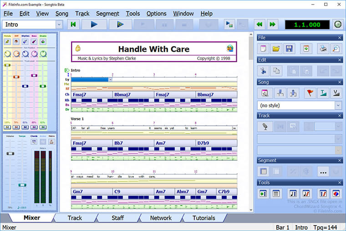Image resolution: width=346 pixels, height=231 pixels.
Task: Toggle the mute button under Drums track
Action: click(43, 127)
